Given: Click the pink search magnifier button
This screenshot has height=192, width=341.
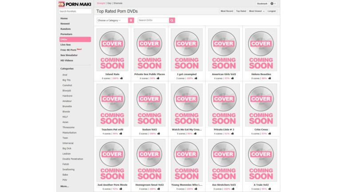Looking at the screenshot, I should pos(172,20).
